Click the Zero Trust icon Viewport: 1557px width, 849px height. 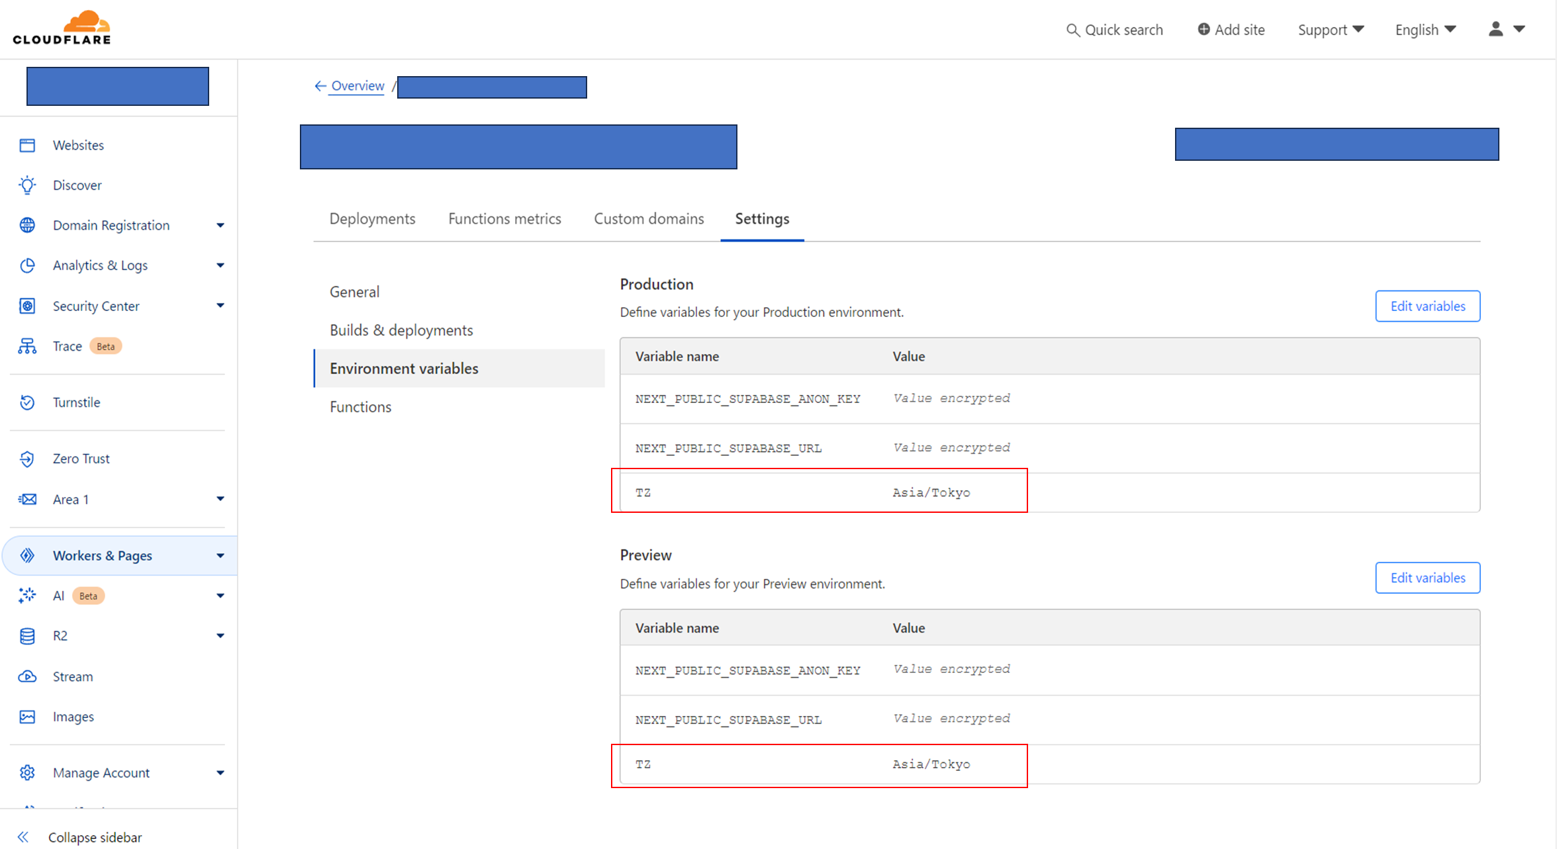coord(27,459)
